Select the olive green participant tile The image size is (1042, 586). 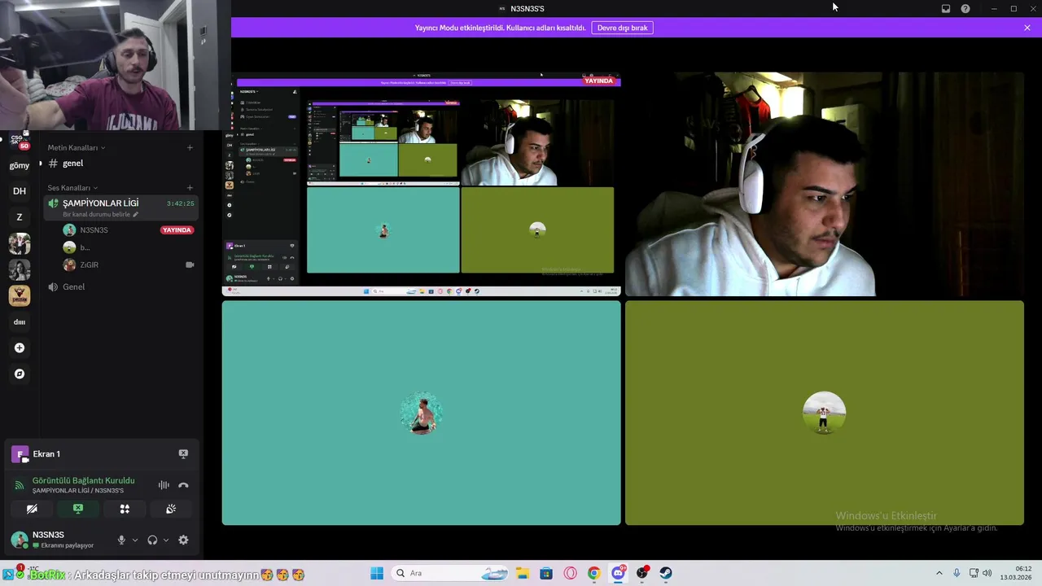point(824,413)
